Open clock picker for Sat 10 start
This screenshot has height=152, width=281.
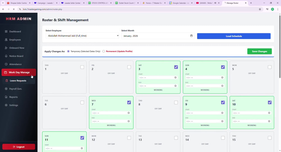[x=269, y=113]
